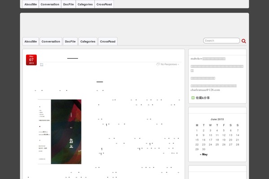The height and width of the screenshot is (179, 269).
Task: Select Conversation in the main navigation
Action: tap(51, 42)
